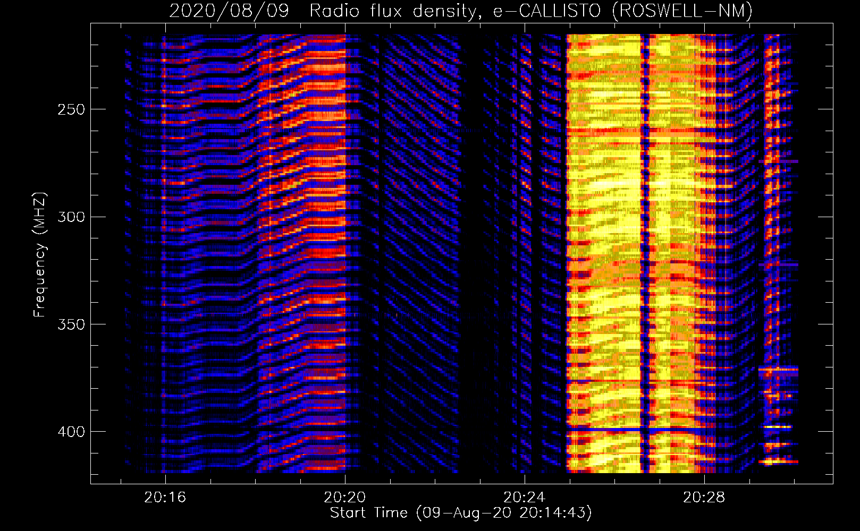Click the 350 frequency tick label

(71, 324)
